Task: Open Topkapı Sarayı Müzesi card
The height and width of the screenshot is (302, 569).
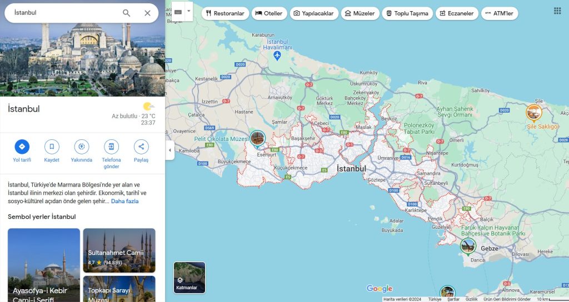Action: (x=119, y=289)
